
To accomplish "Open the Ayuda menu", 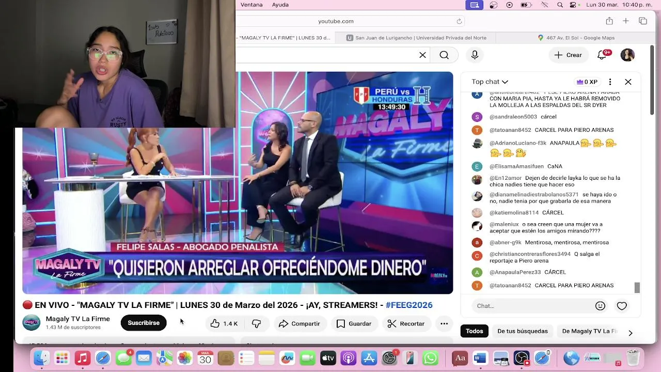I will tap(280, 5).
